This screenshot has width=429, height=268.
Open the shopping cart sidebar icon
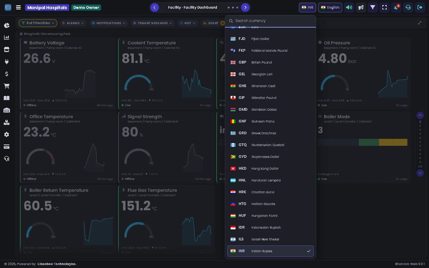(7, 86)
